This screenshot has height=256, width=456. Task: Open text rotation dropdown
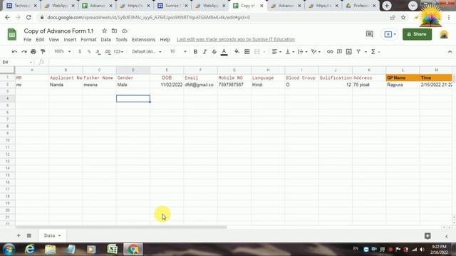click(x=316, y=52)
